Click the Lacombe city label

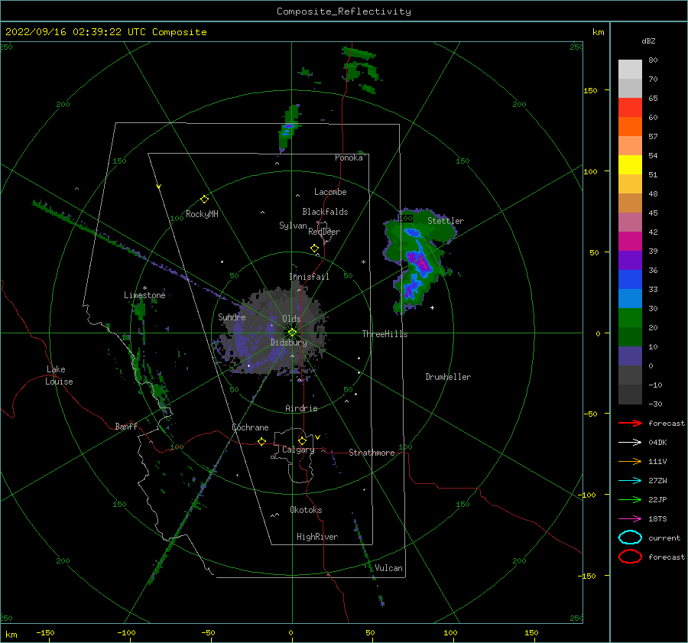[x=330, y=192]
